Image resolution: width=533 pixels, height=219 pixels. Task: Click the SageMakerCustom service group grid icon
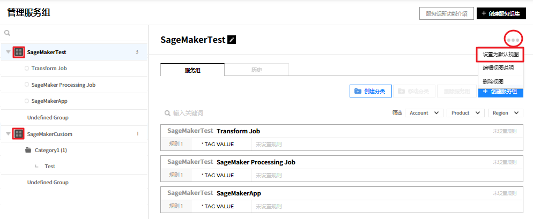coord(19,134)
